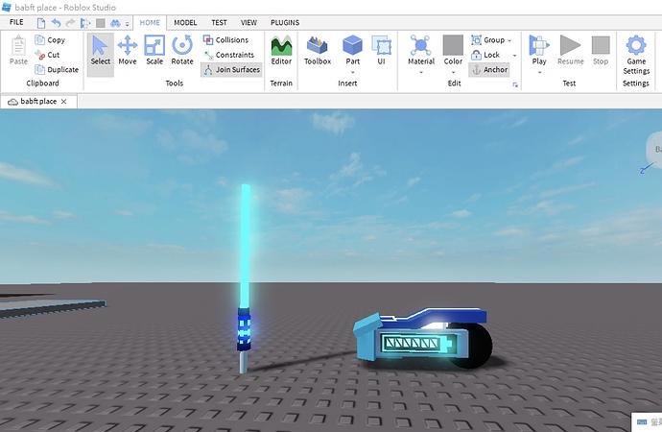The width and height of the screenshot is (662, 432).
Task: Expand the Part type dropdown arrow
Action: click(x=353, y=72)
